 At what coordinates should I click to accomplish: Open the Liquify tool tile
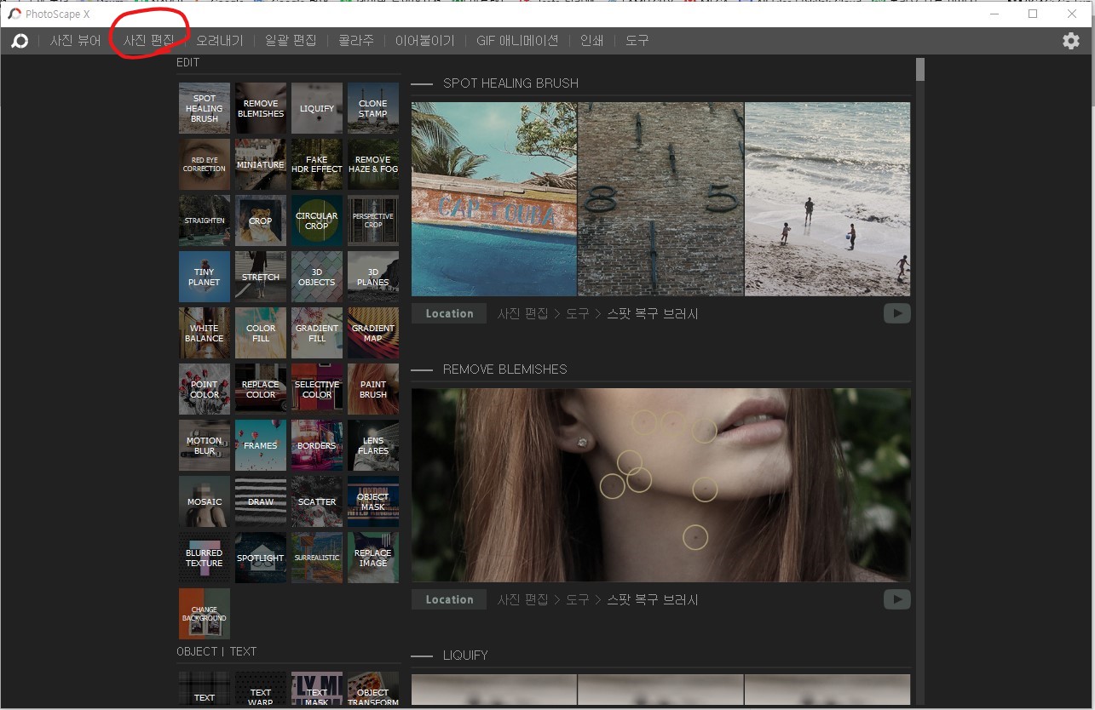click(317, 108)
